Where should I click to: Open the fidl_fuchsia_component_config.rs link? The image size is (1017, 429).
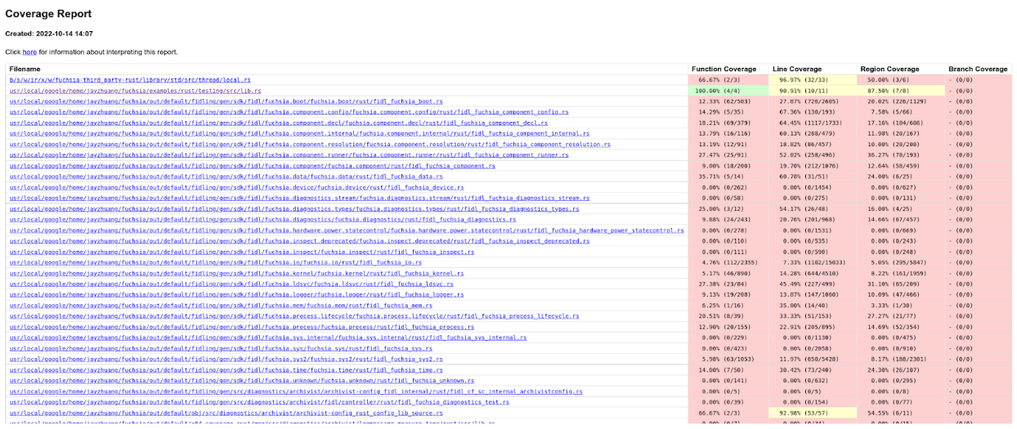tap(289, 112)
